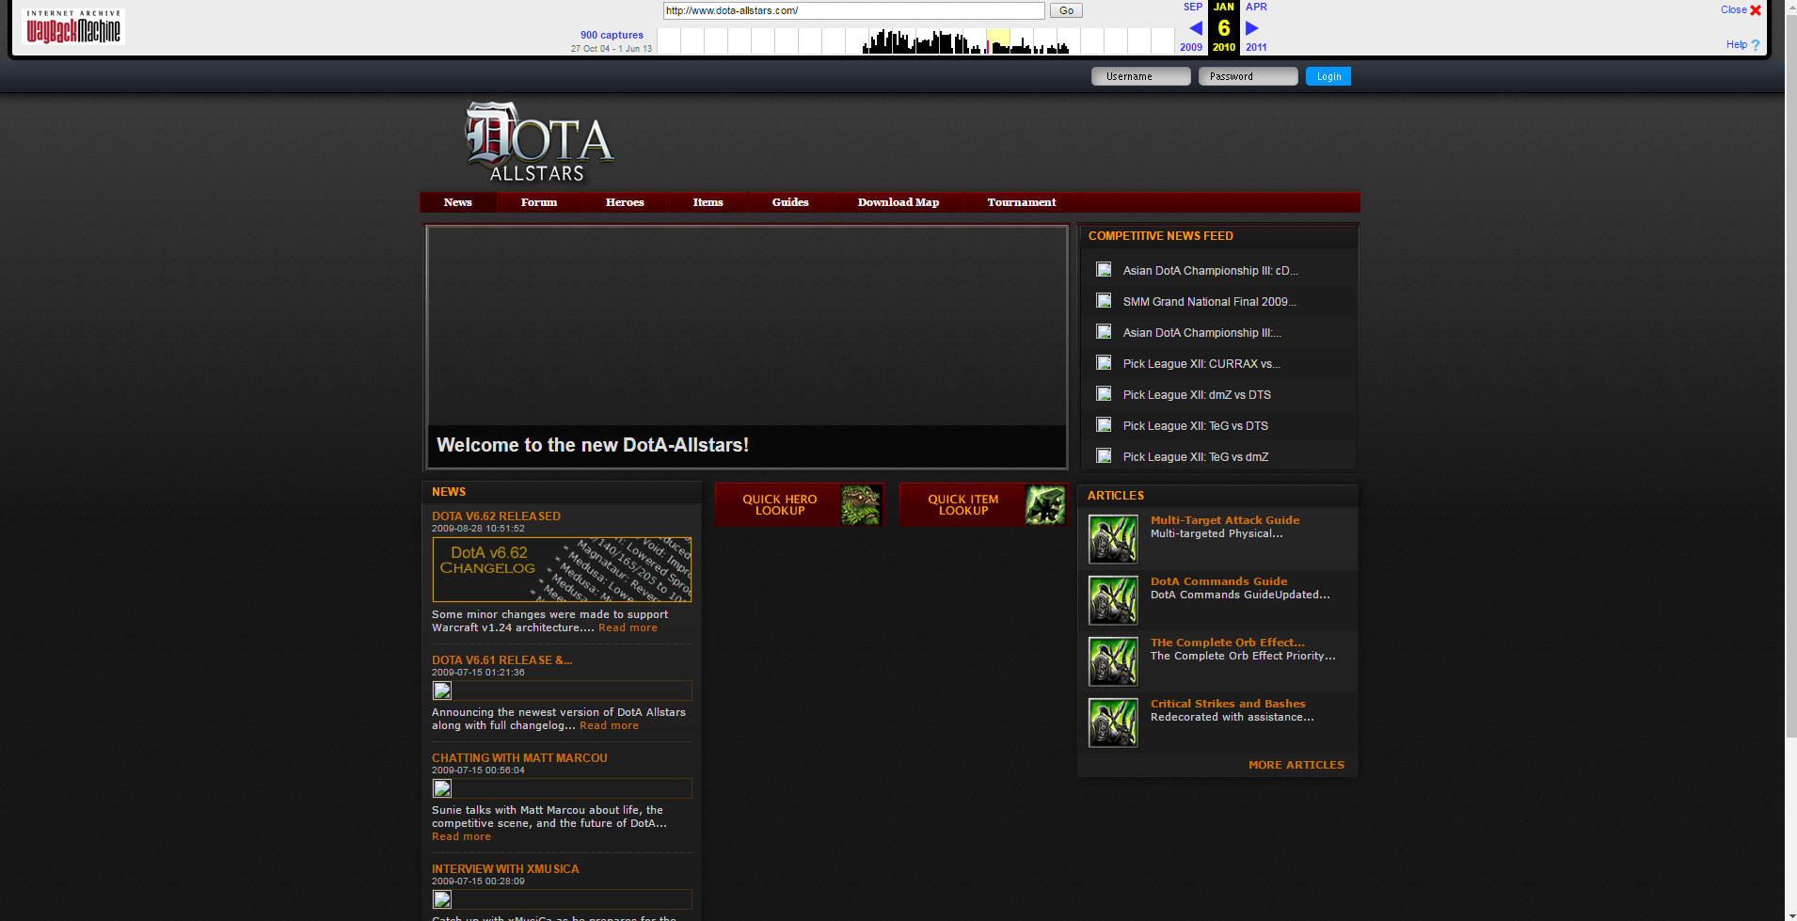Click image icon beside Pick League XII: TeG vs dmZ

coord(1104,456)
